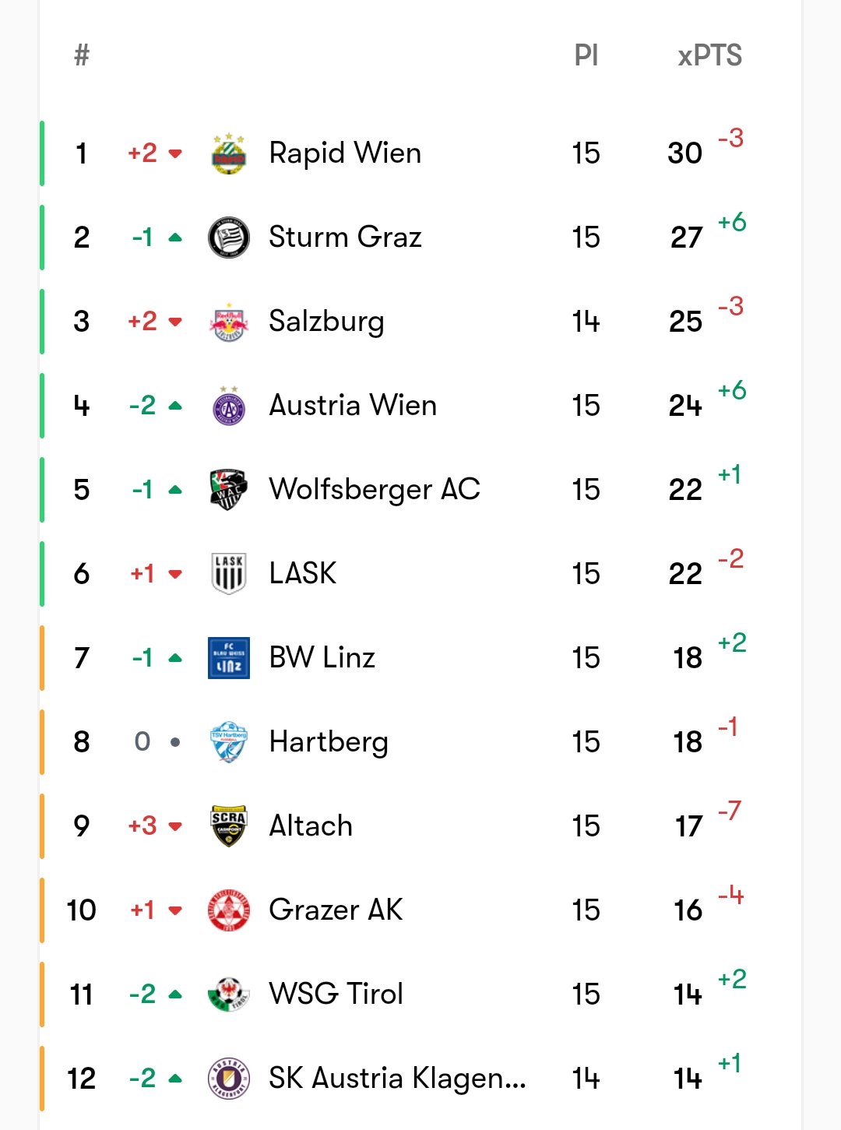Click the Sturm Graz club logo
Viewport: 841px width, 1130px height.
(229, 238)
